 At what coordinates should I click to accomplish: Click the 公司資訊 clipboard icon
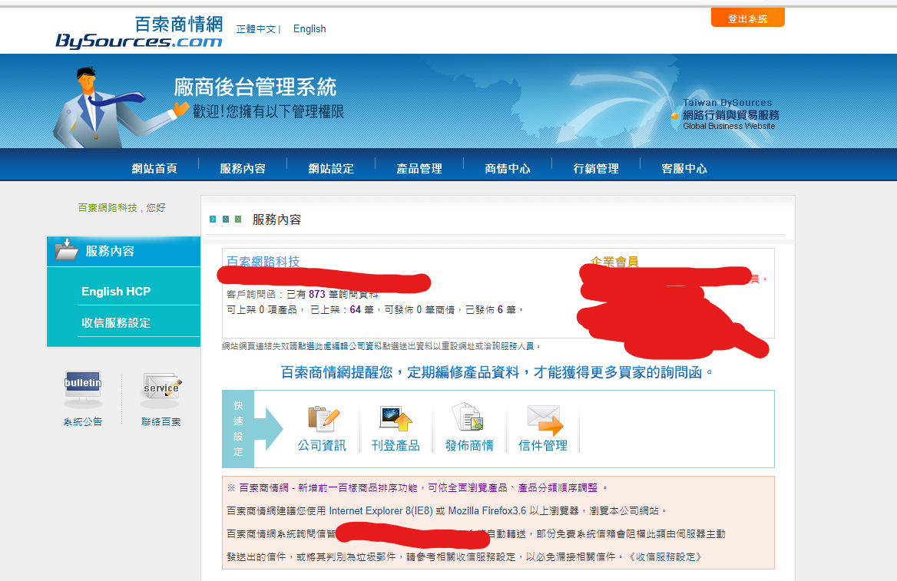324,418
